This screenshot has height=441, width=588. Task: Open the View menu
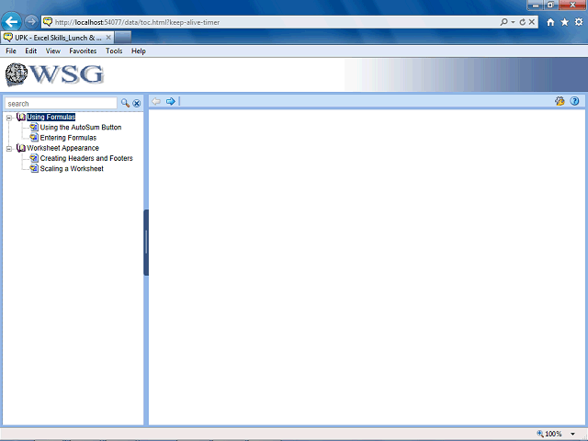coord(53,51)
